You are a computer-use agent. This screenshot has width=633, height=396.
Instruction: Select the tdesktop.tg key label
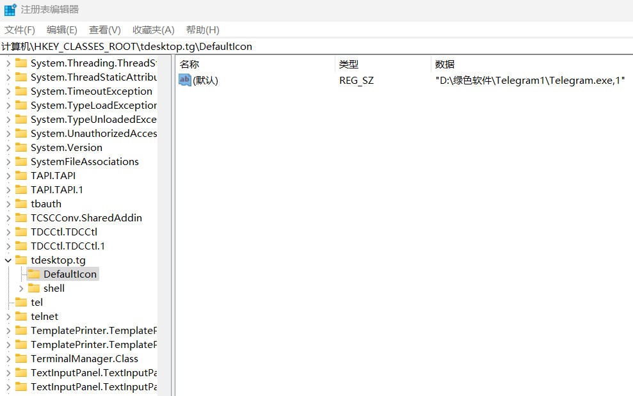coord(58,260)
